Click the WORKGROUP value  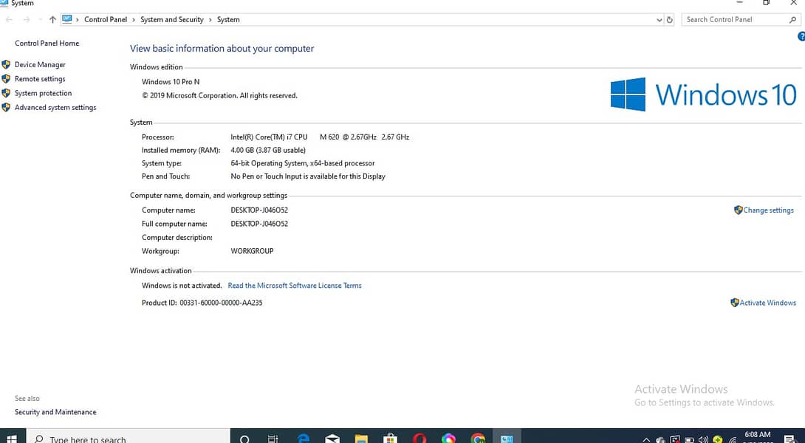pyautogui.click(x=252, y=251)
